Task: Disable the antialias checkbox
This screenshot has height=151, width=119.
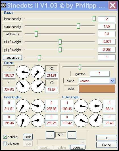Action: click(5, 137)
